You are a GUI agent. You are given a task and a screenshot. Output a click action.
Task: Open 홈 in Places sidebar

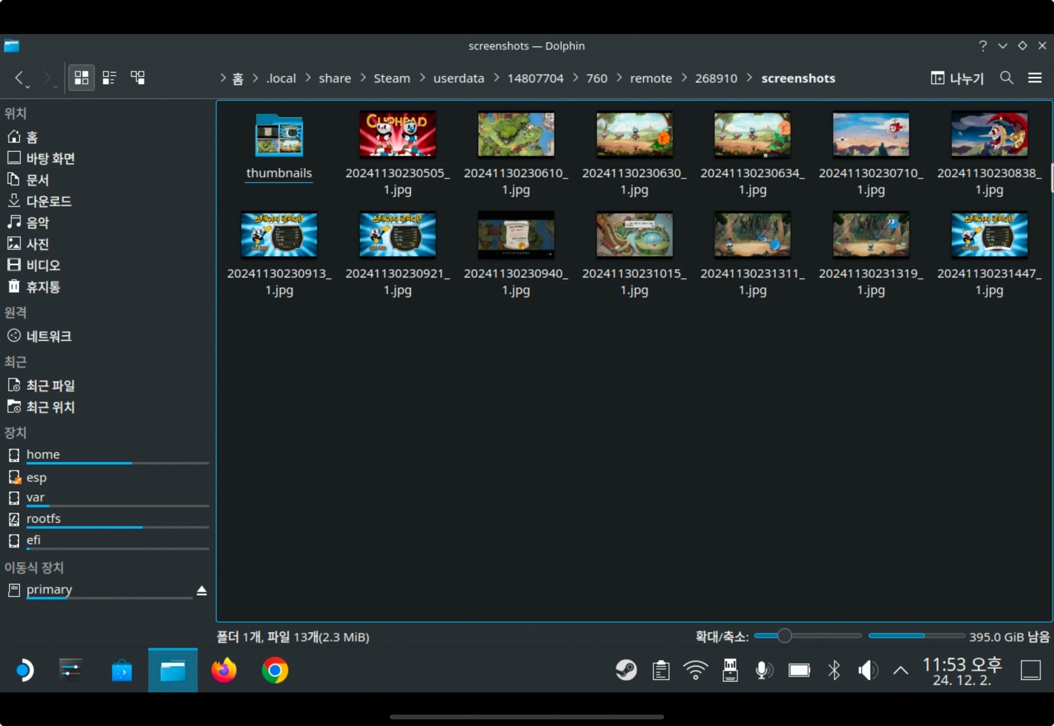click(107, 137)
